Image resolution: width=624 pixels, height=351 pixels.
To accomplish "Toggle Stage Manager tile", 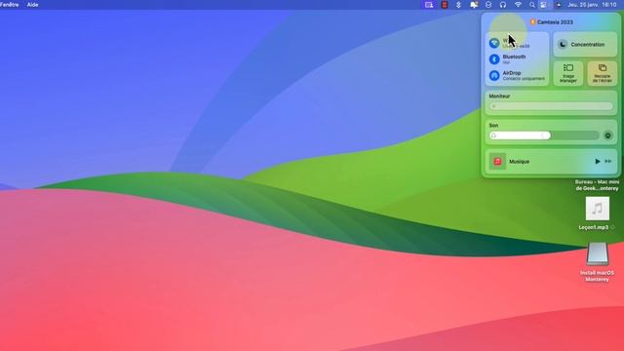I will [x=568, y=73].
